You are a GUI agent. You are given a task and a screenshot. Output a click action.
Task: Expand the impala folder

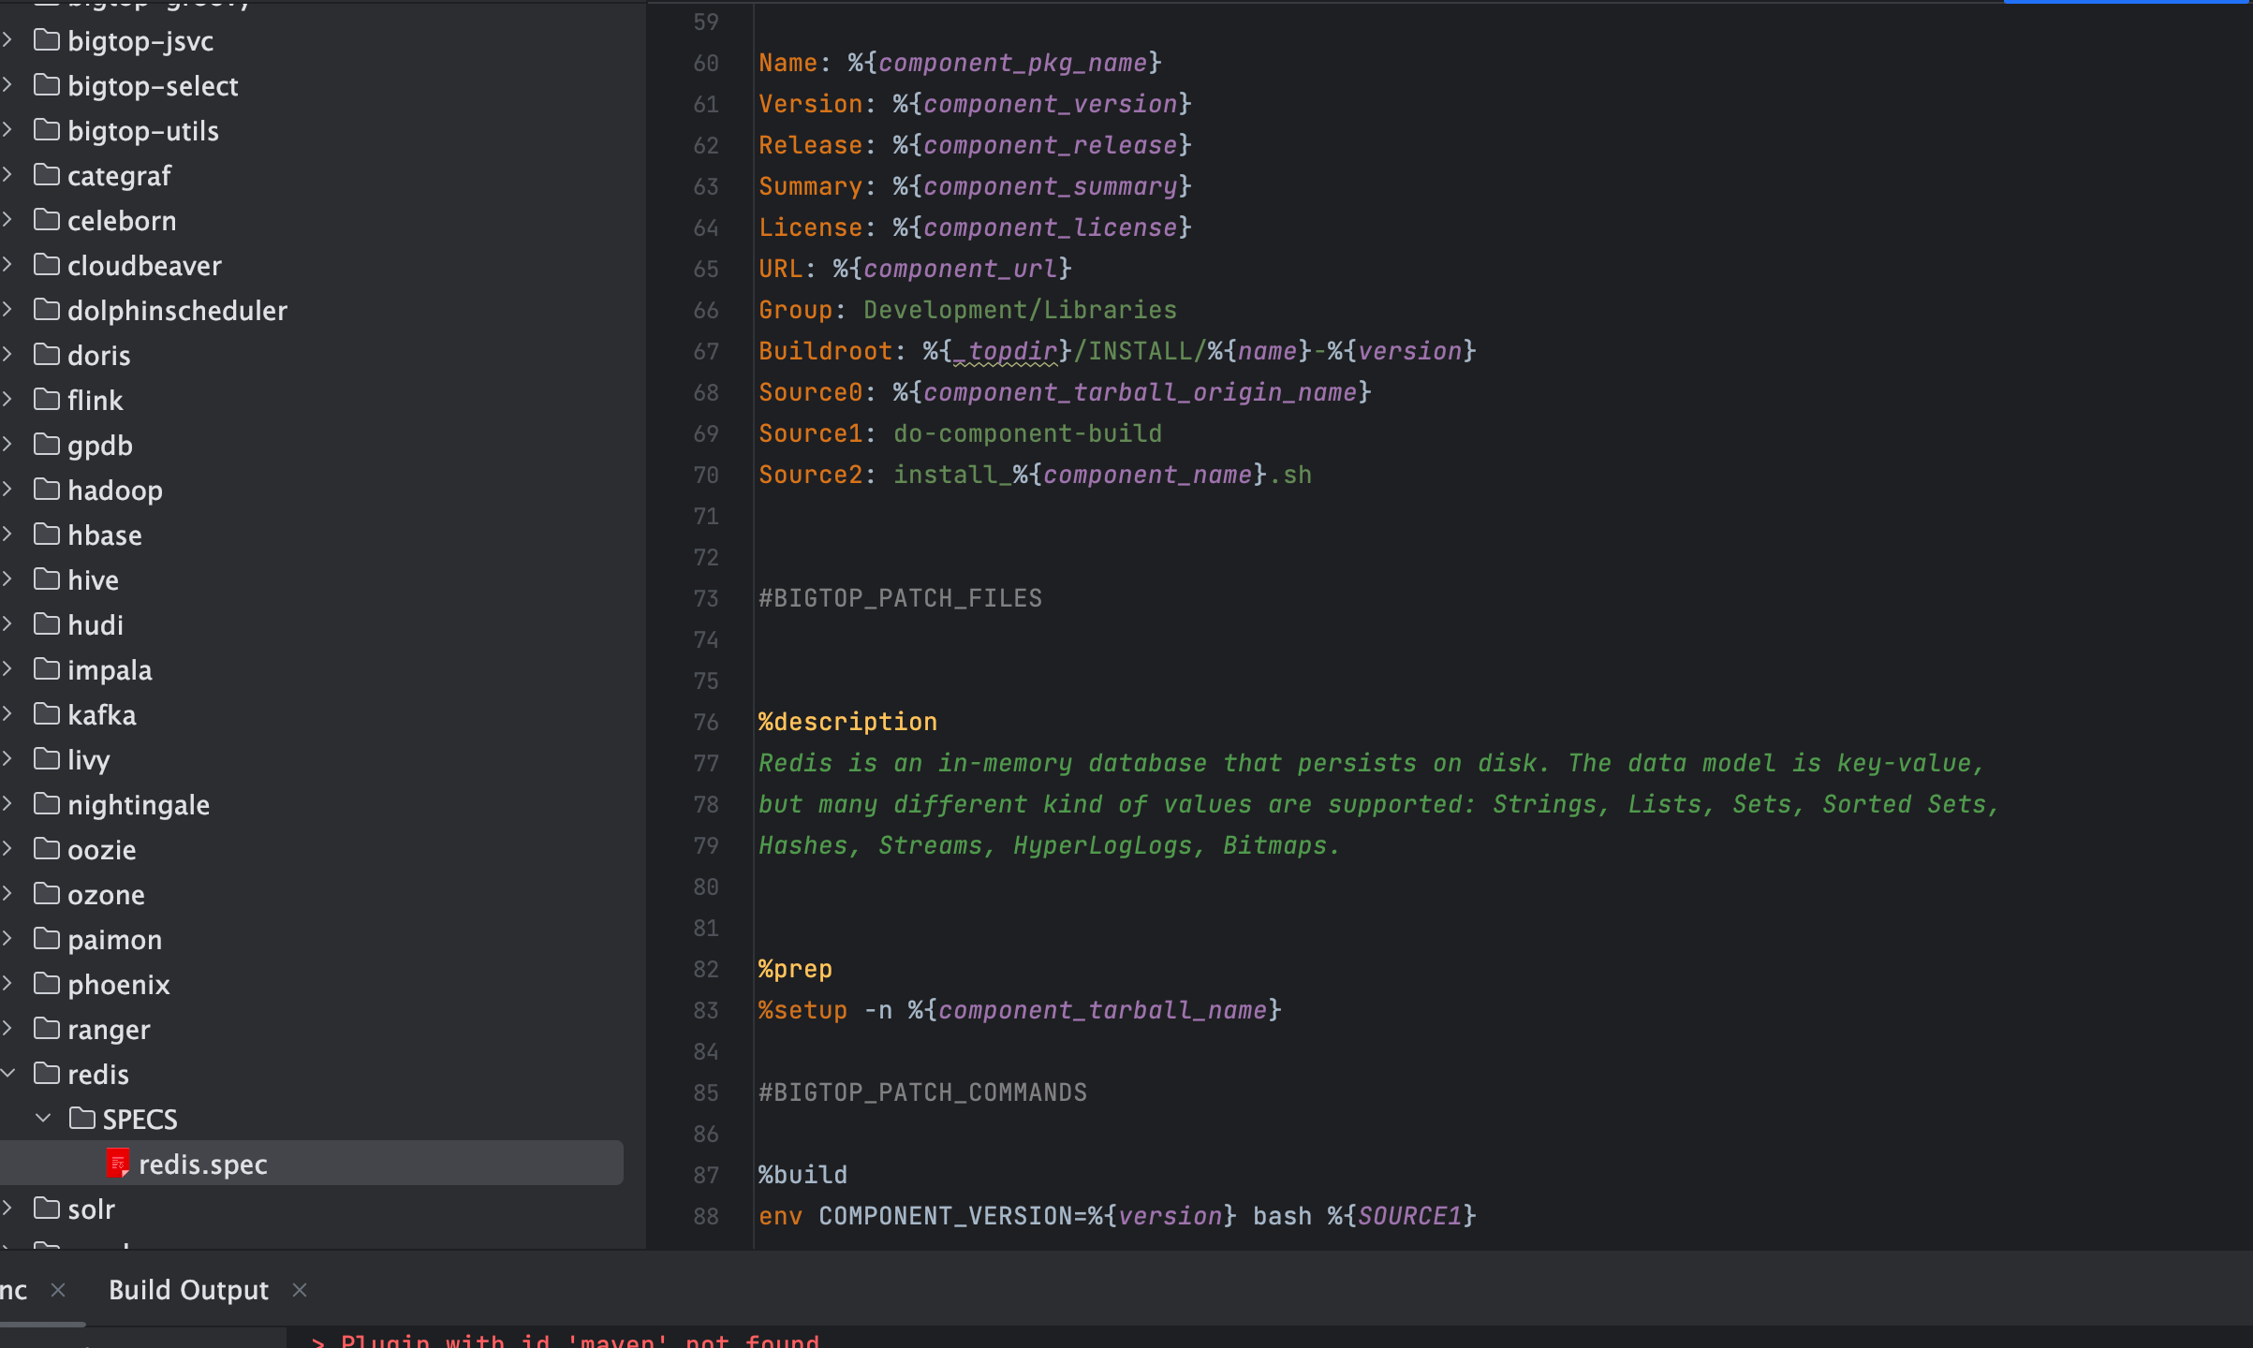7,669
